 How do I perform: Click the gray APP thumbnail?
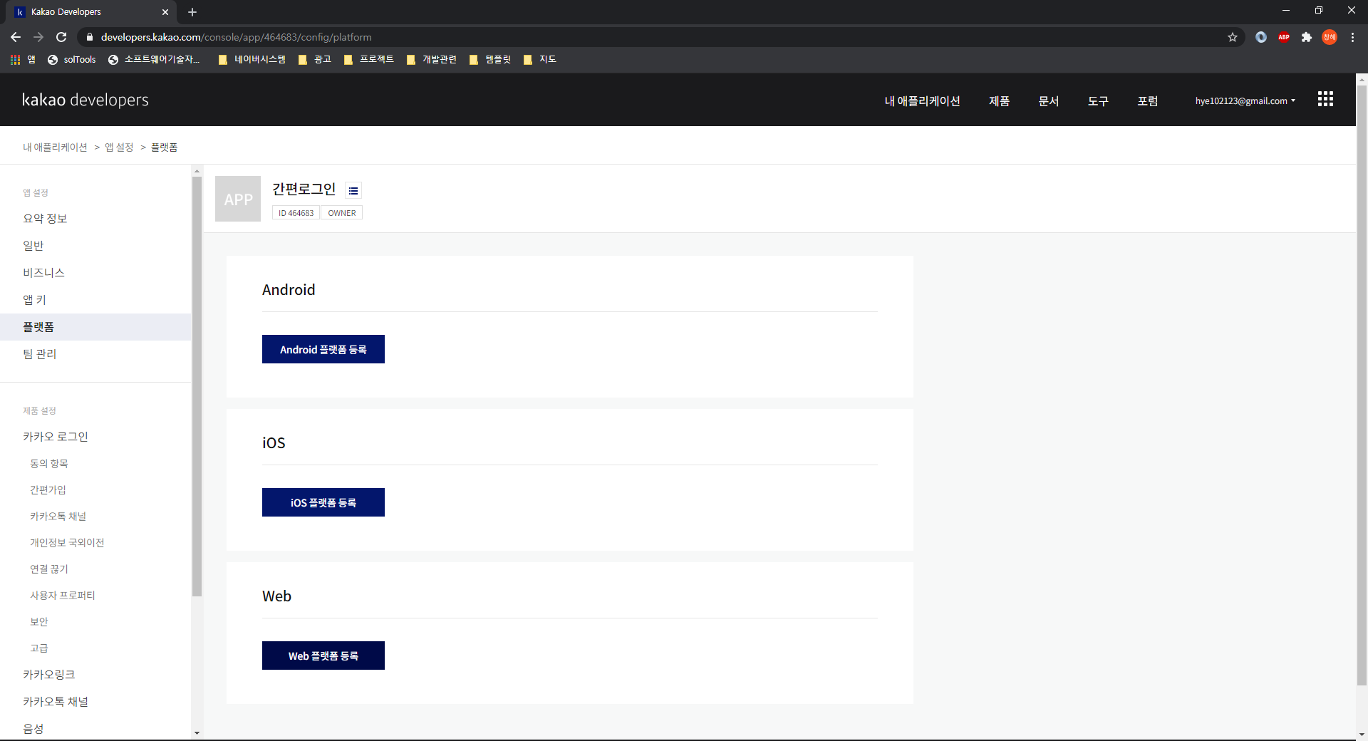(238, 199)
